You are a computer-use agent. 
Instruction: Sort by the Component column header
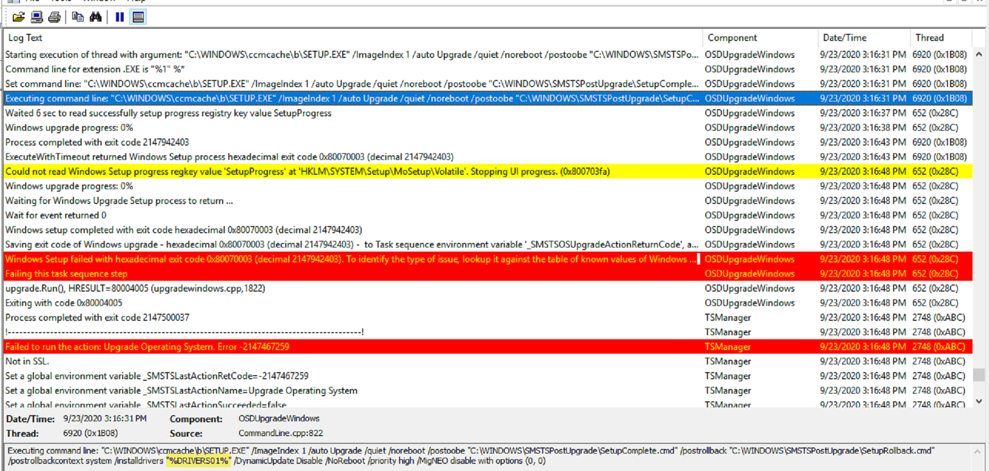732,38
